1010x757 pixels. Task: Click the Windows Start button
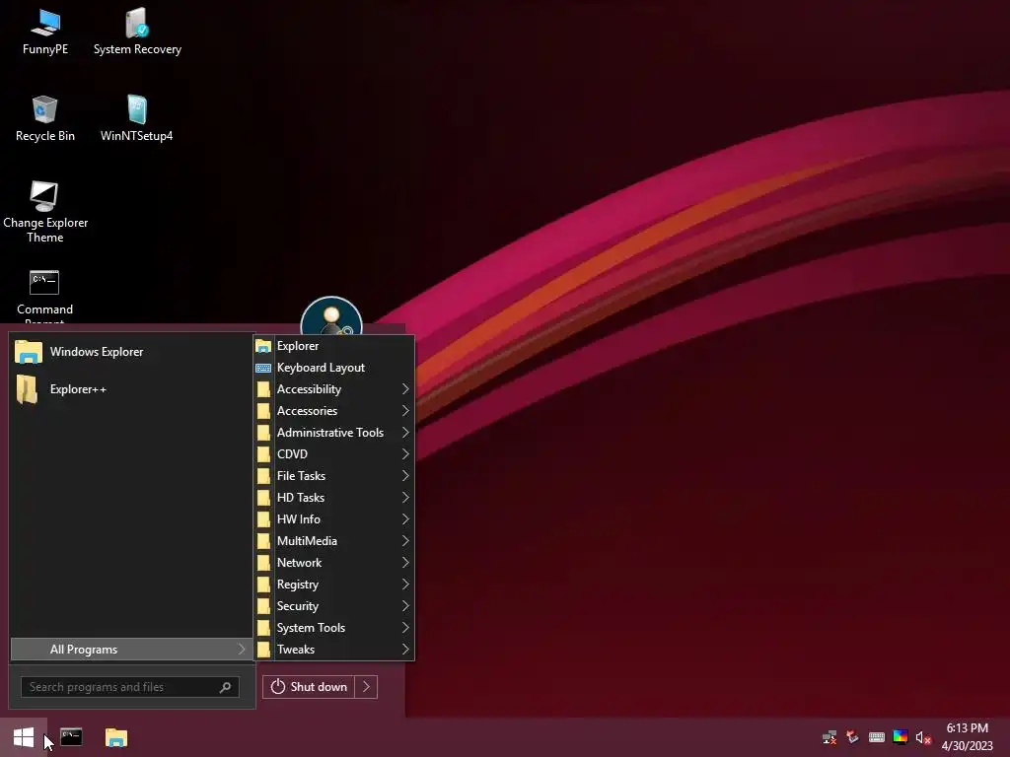(24, 737)
